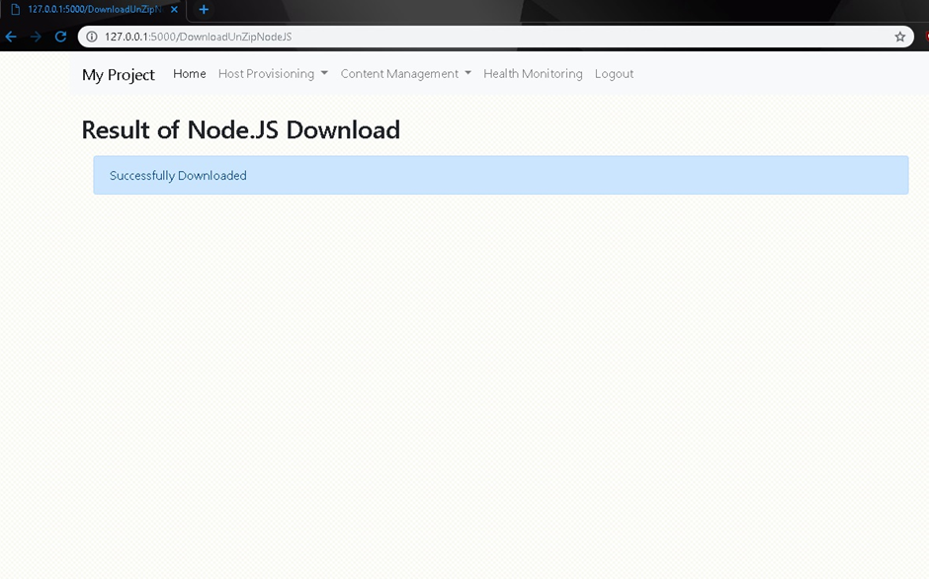929x579 pixels.
Task: Bookmark the page using the star icon
Action: [900, 37]
